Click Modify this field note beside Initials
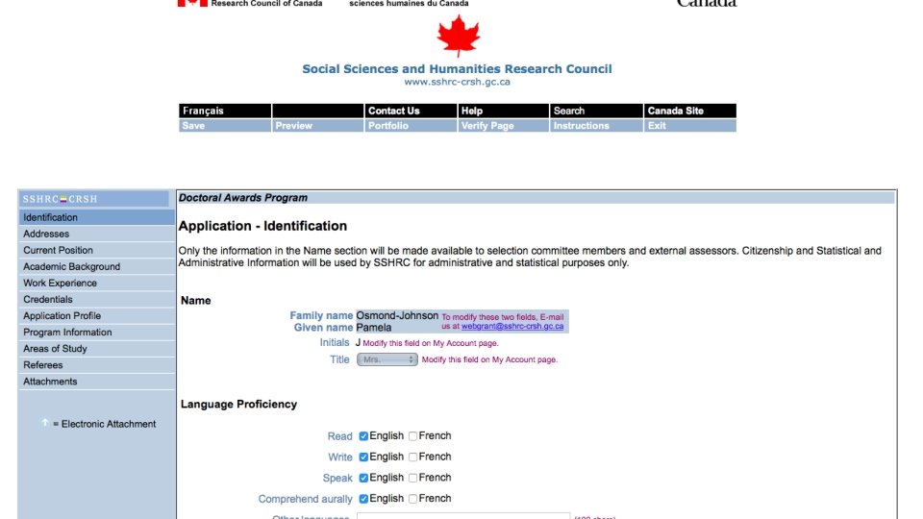The height and width of the screenshot is (519, 923). (431, 343)
